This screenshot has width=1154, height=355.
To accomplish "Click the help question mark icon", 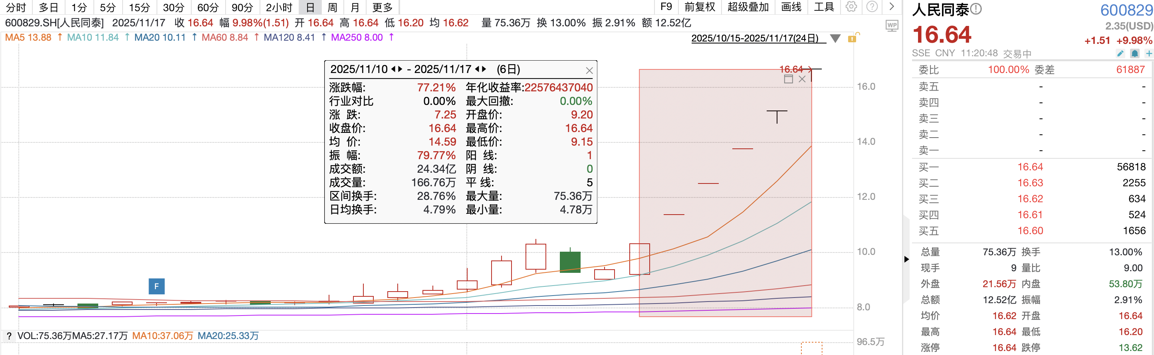I will coord(872,7).
